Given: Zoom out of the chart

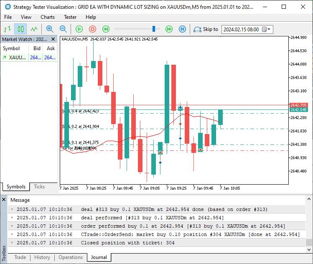Looking at the screenshot, I should [x=63, y=29].
